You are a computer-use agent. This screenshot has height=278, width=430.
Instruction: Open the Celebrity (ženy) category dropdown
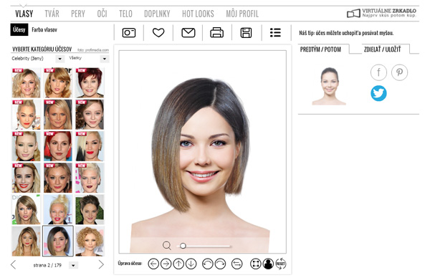[59, 59]
